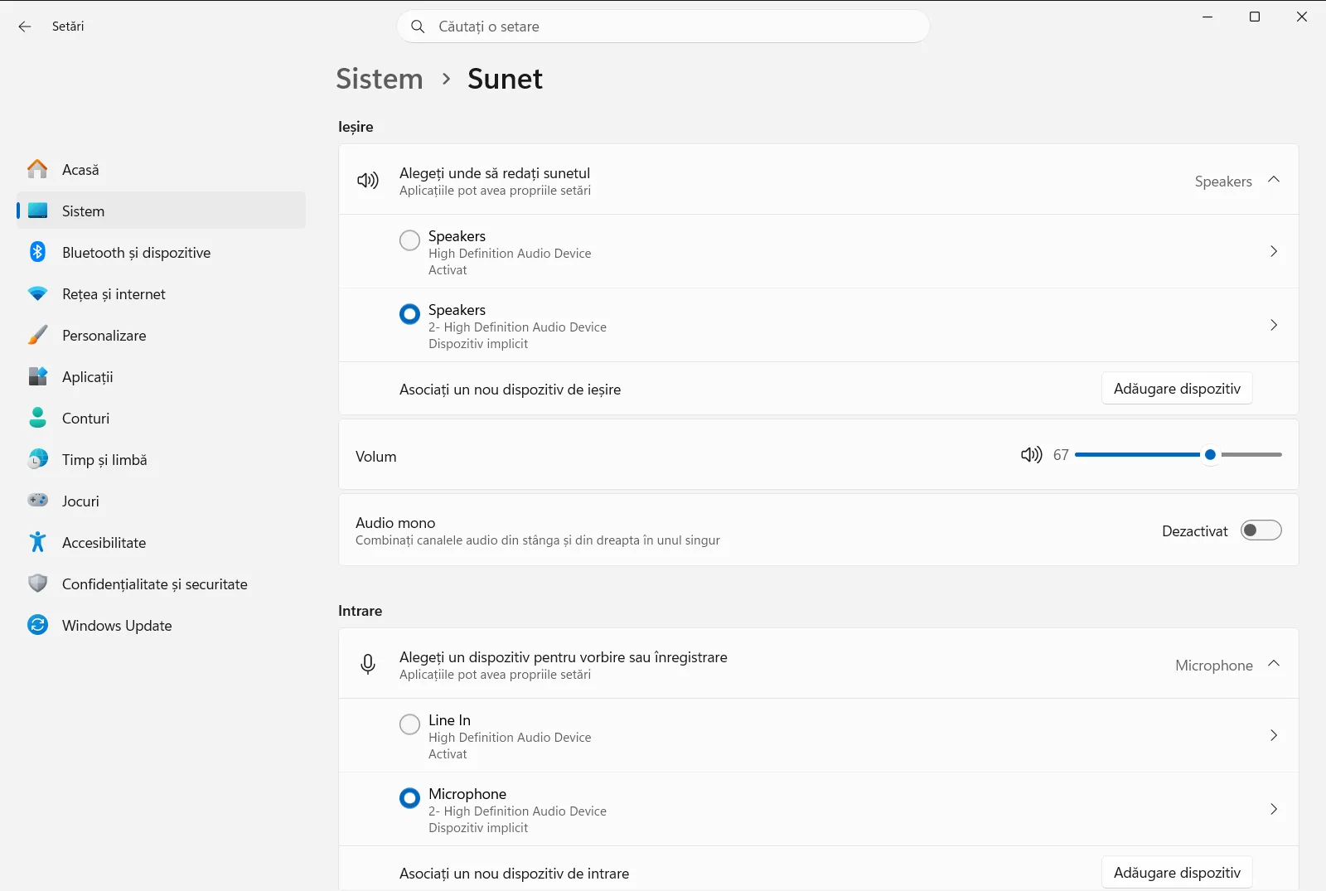
Task: Open properties chevron for default Speakers device
Action: 1274,325
